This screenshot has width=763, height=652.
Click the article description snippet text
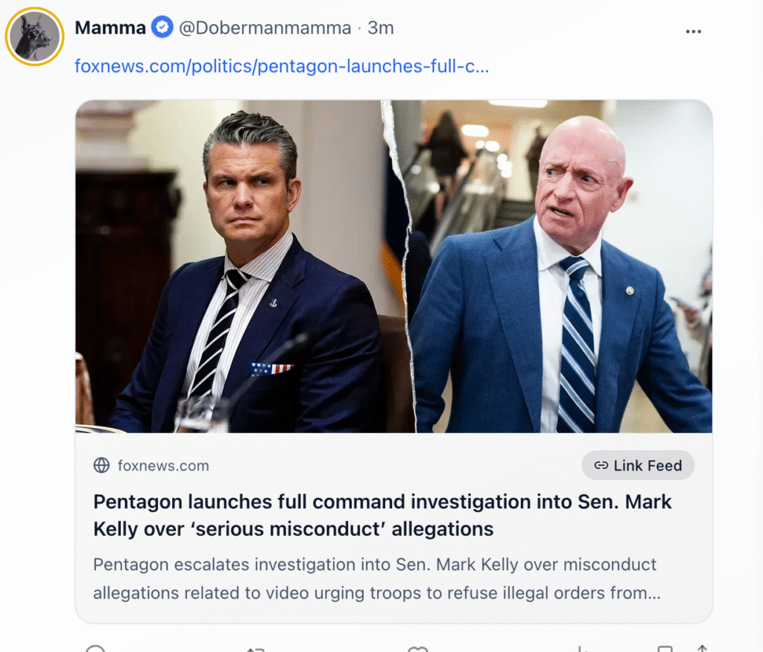pyautogui.click(x=375, y=578)
